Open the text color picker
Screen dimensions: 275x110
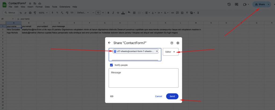(123, 13)
